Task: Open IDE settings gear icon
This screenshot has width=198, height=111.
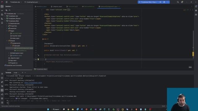Action: pyautogui.click(x=182, y=2)
